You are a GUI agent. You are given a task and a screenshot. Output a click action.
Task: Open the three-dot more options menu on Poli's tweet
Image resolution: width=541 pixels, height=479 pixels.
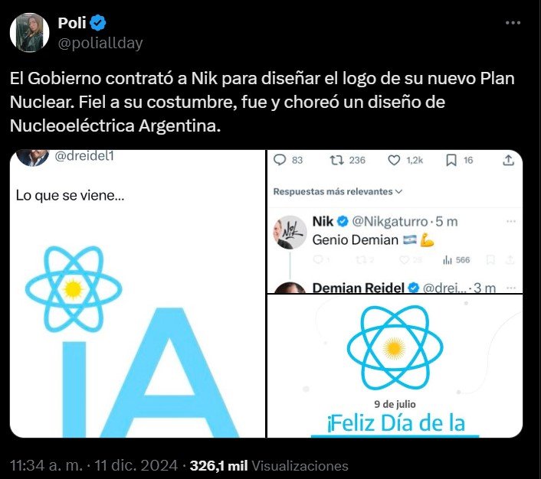[x=513, y=24]
